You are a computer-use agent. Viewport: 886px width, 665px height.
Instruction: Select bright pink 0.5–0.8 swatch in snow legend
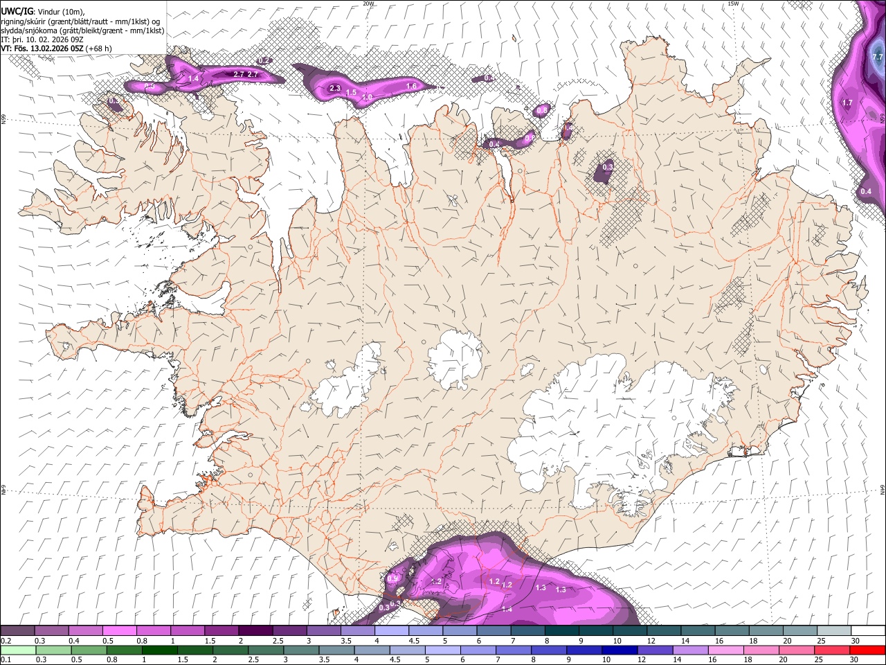[120, 631]
